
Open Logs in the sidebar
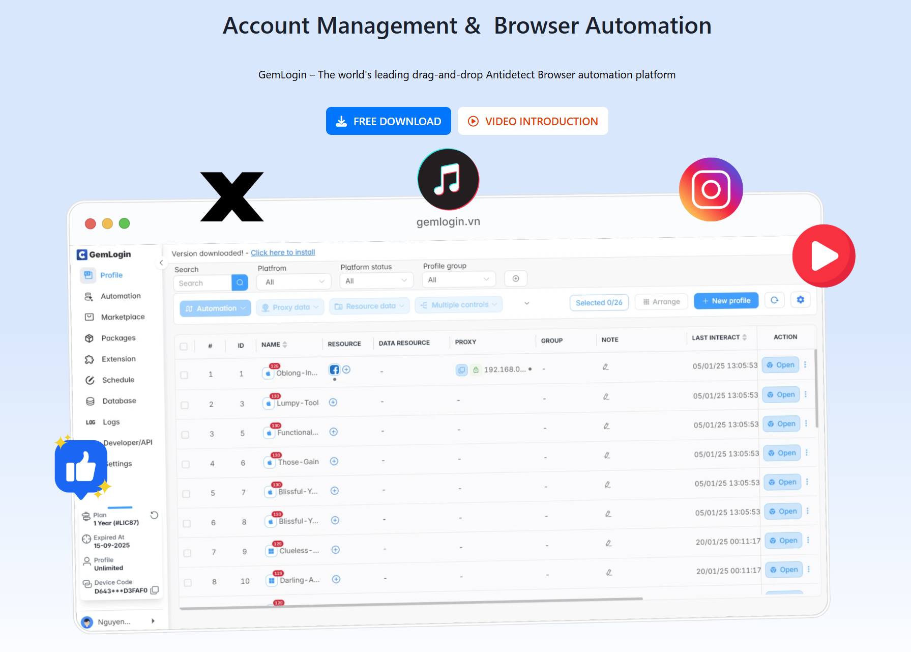(x=103, y=422)
